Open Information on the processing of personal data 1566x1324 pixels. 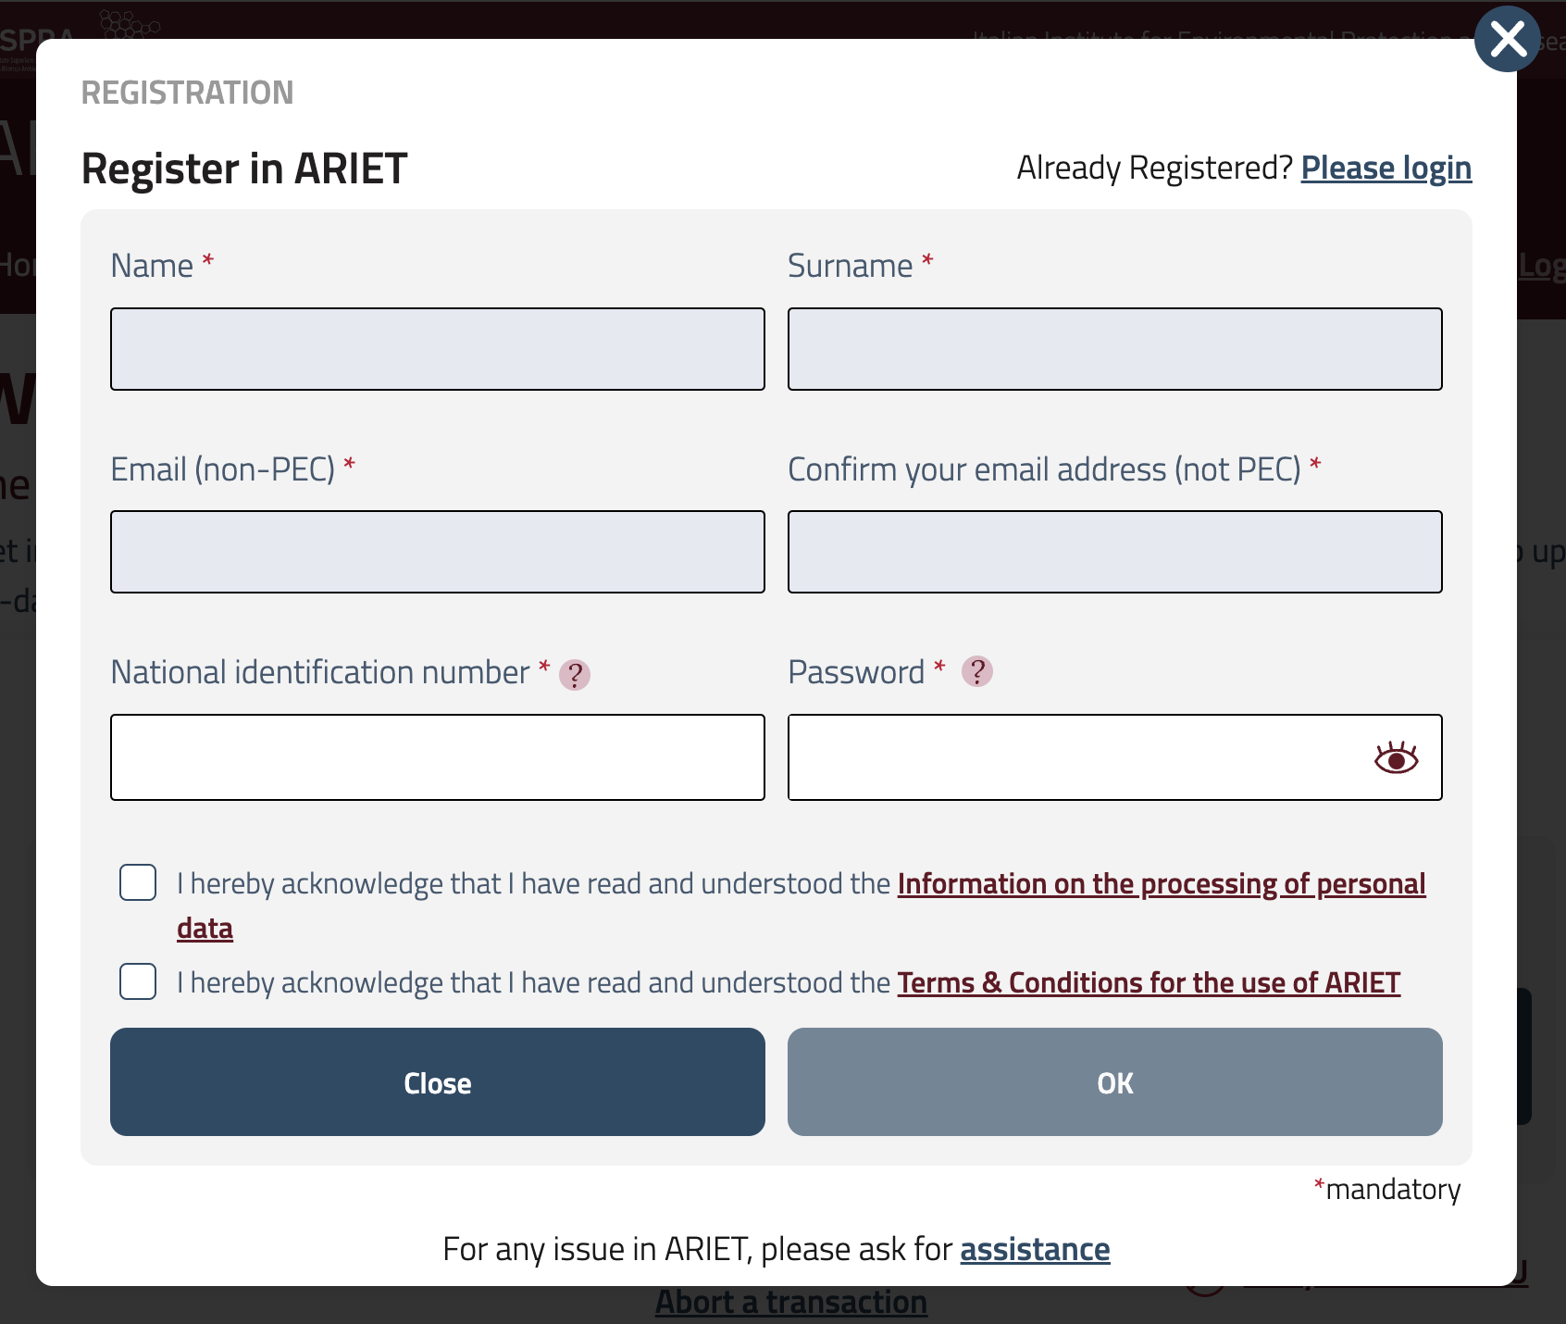(1162, 883)
